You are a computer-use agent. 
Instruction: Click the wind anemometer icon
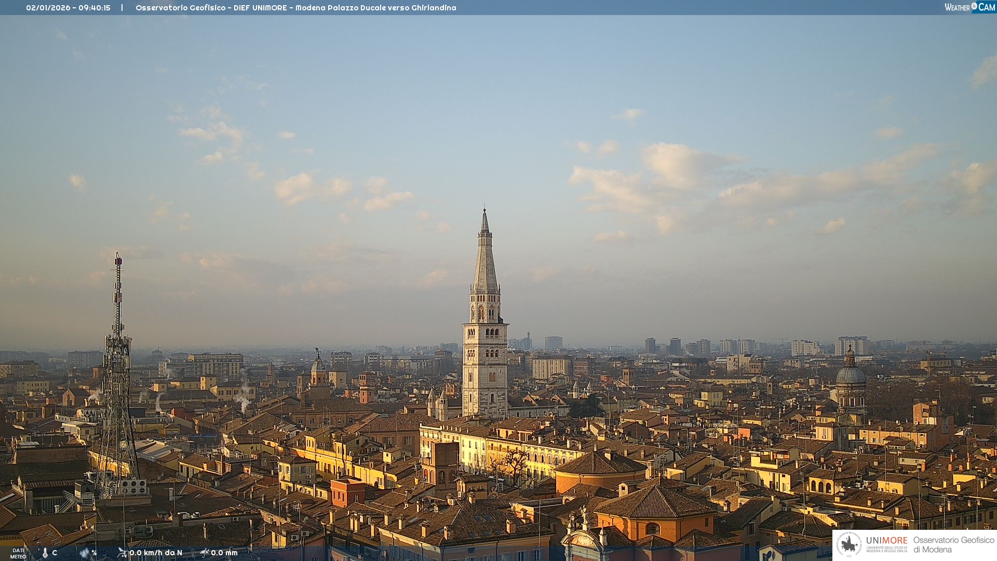(122, 553)
